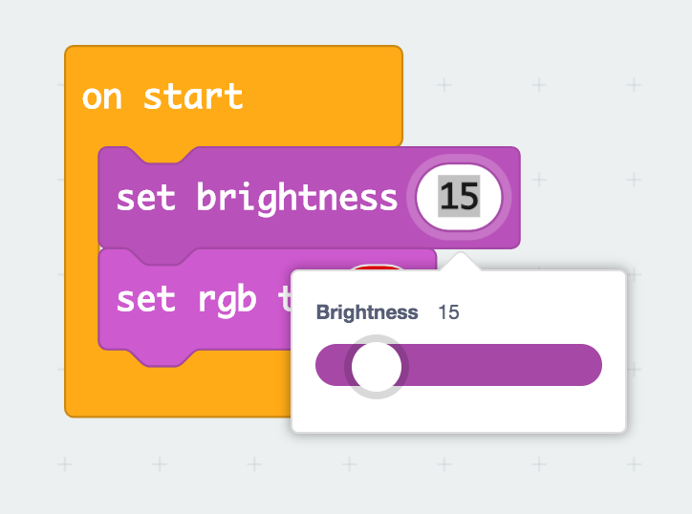
Task: Click the brightness value field showing 15
Action: click(459, 197)
